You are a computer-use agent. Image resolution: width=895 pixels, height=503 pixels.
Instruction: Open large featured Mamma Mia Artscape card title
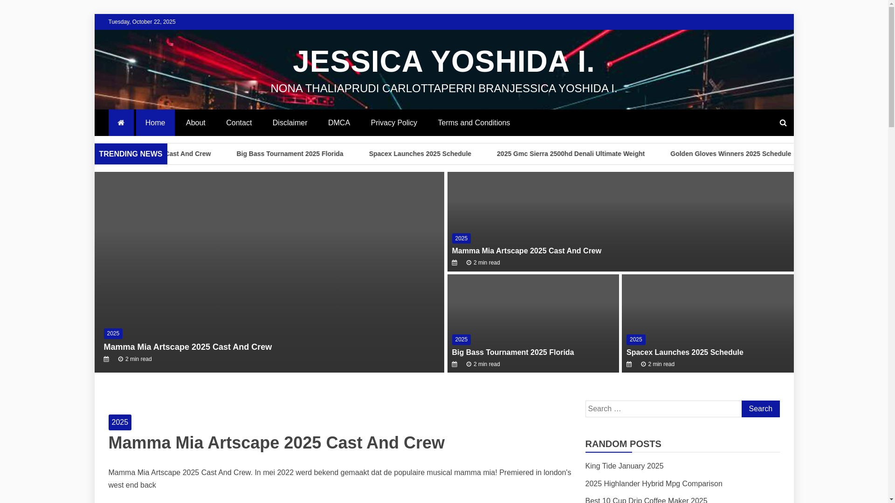(187, 347)
